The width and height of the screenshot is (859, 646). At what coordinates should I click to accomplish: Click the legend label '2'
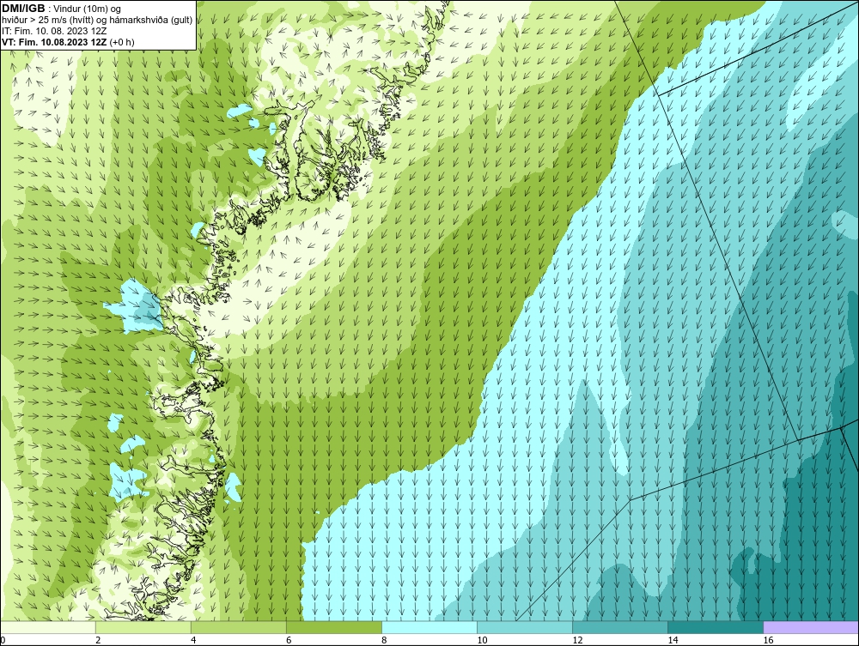tap(98, 640)
